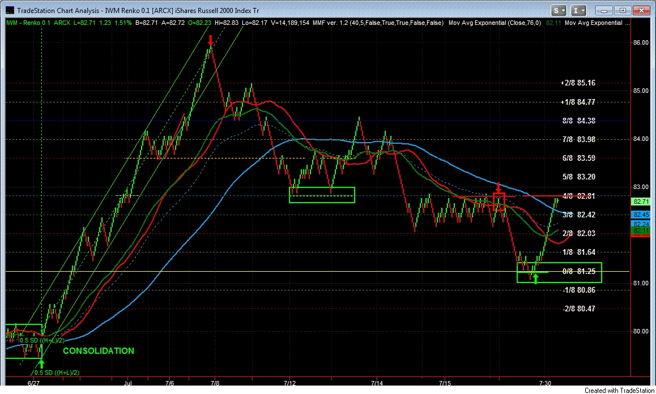Viewport: 656px width, 394px height.
Task: Click the 0/8 81.25 level label
Action: [x=578, y=271]
